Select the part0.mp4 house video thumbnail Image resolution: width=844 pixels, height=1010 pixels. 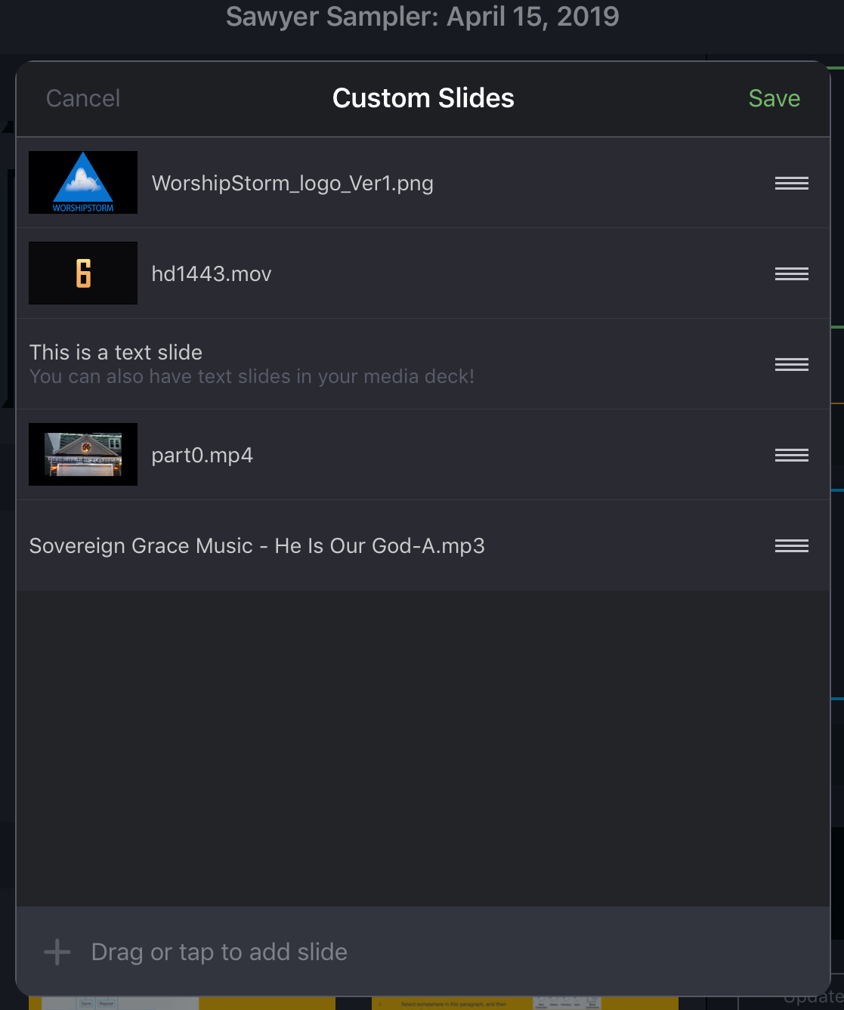pyautogui.click(x=83, y=454)
